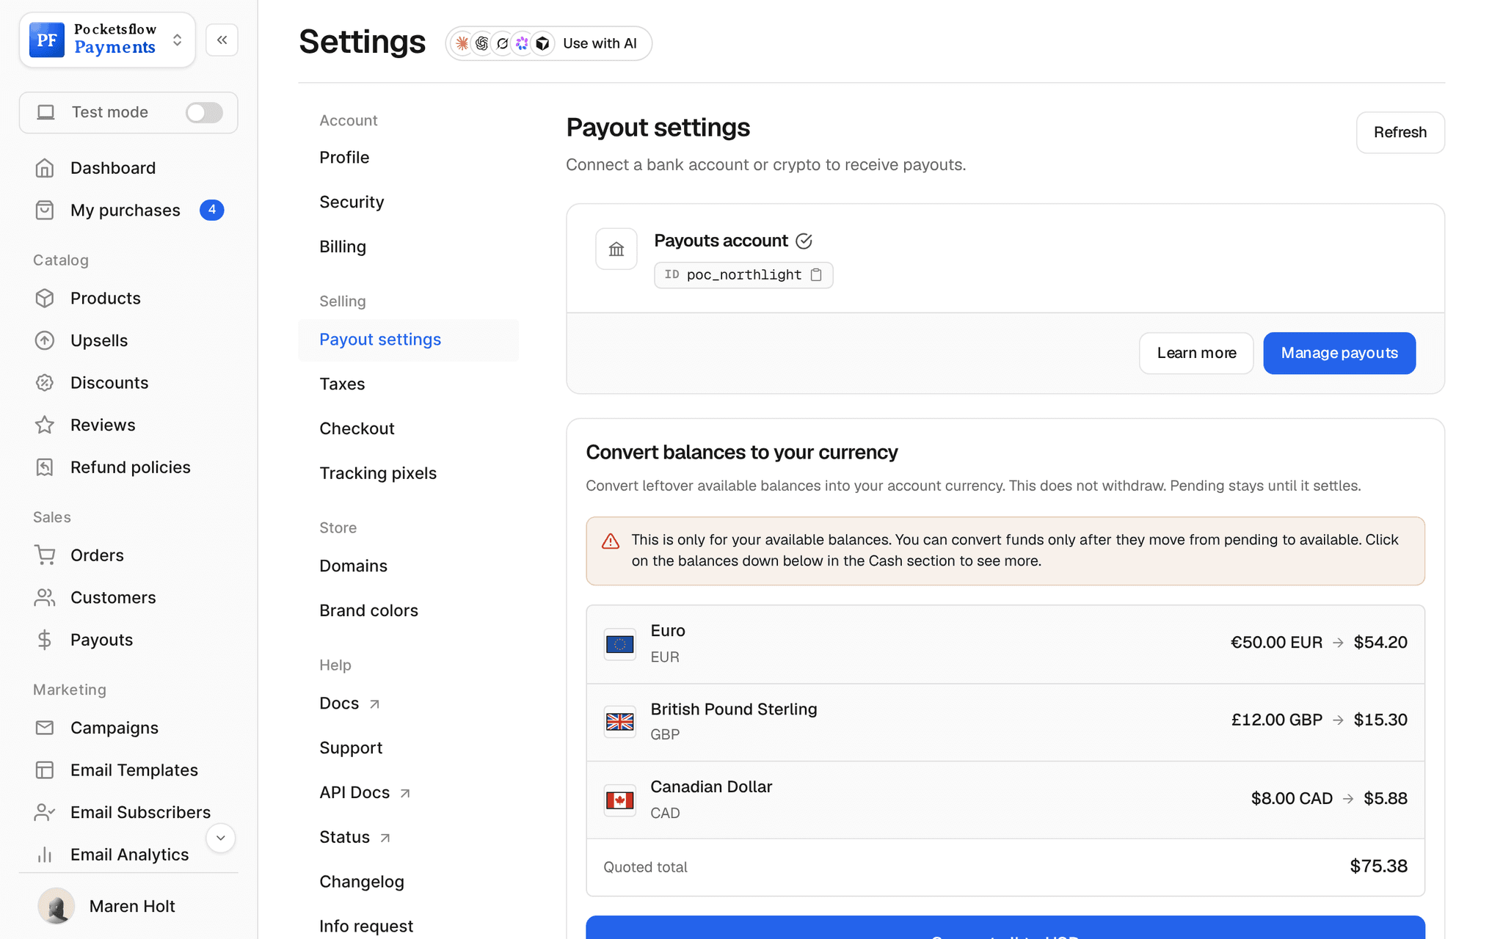Select the Payout settings tab

click(x=408, y=340)
